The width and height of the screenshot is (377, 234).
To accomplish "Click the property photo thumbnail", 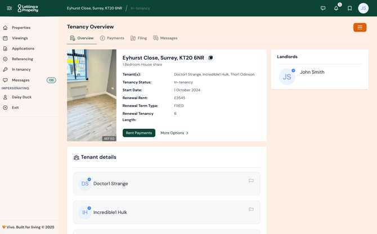I will coord(92,95).
